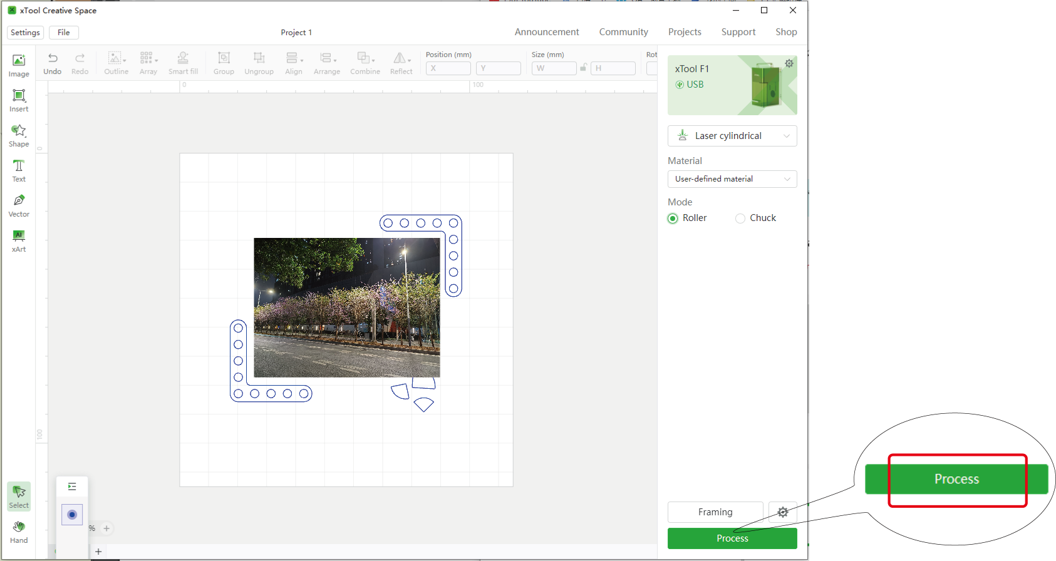Open the User-defined material dropdown
The image size is (1056, 561).
(732, 179)
